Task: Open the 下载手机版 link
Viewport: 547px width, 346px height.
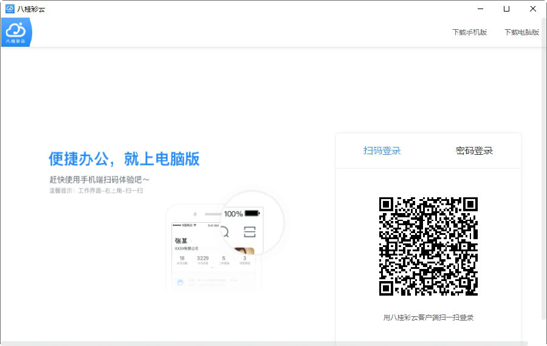Action: pos(470,32)
